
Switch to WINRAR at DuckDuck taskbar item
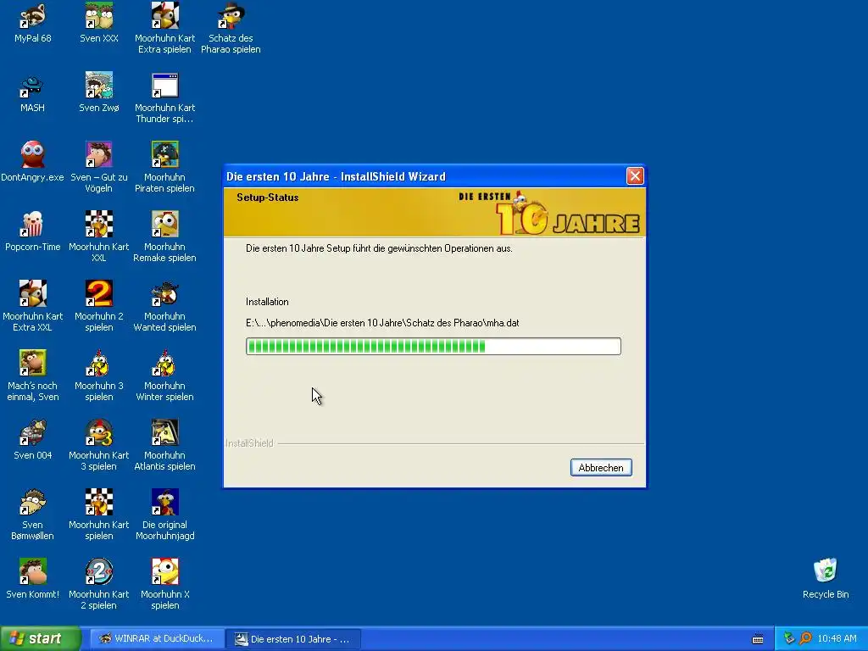(x=158, y=638)
